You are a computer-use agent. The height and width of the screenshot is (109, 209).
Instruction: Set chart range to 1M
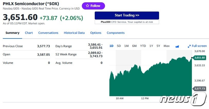[x=126, y=46]
